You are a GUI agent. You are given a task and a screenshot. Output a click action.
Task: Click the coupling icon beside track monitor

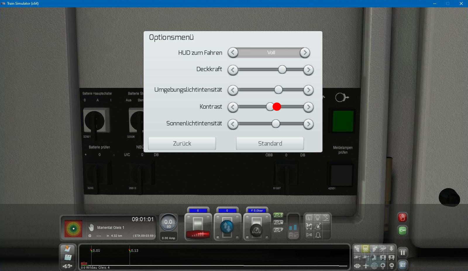68,266
